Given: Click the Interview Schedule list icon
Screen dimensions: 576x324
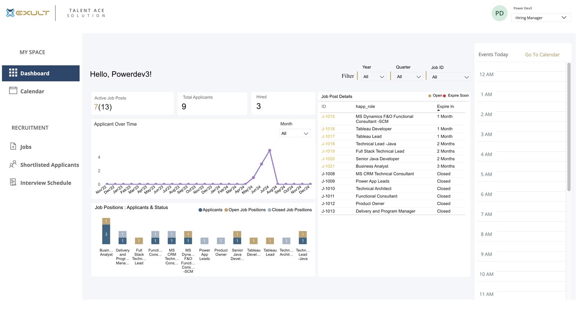Looking at the screenshot, I should pyautogui.click(x=13, y=182).
